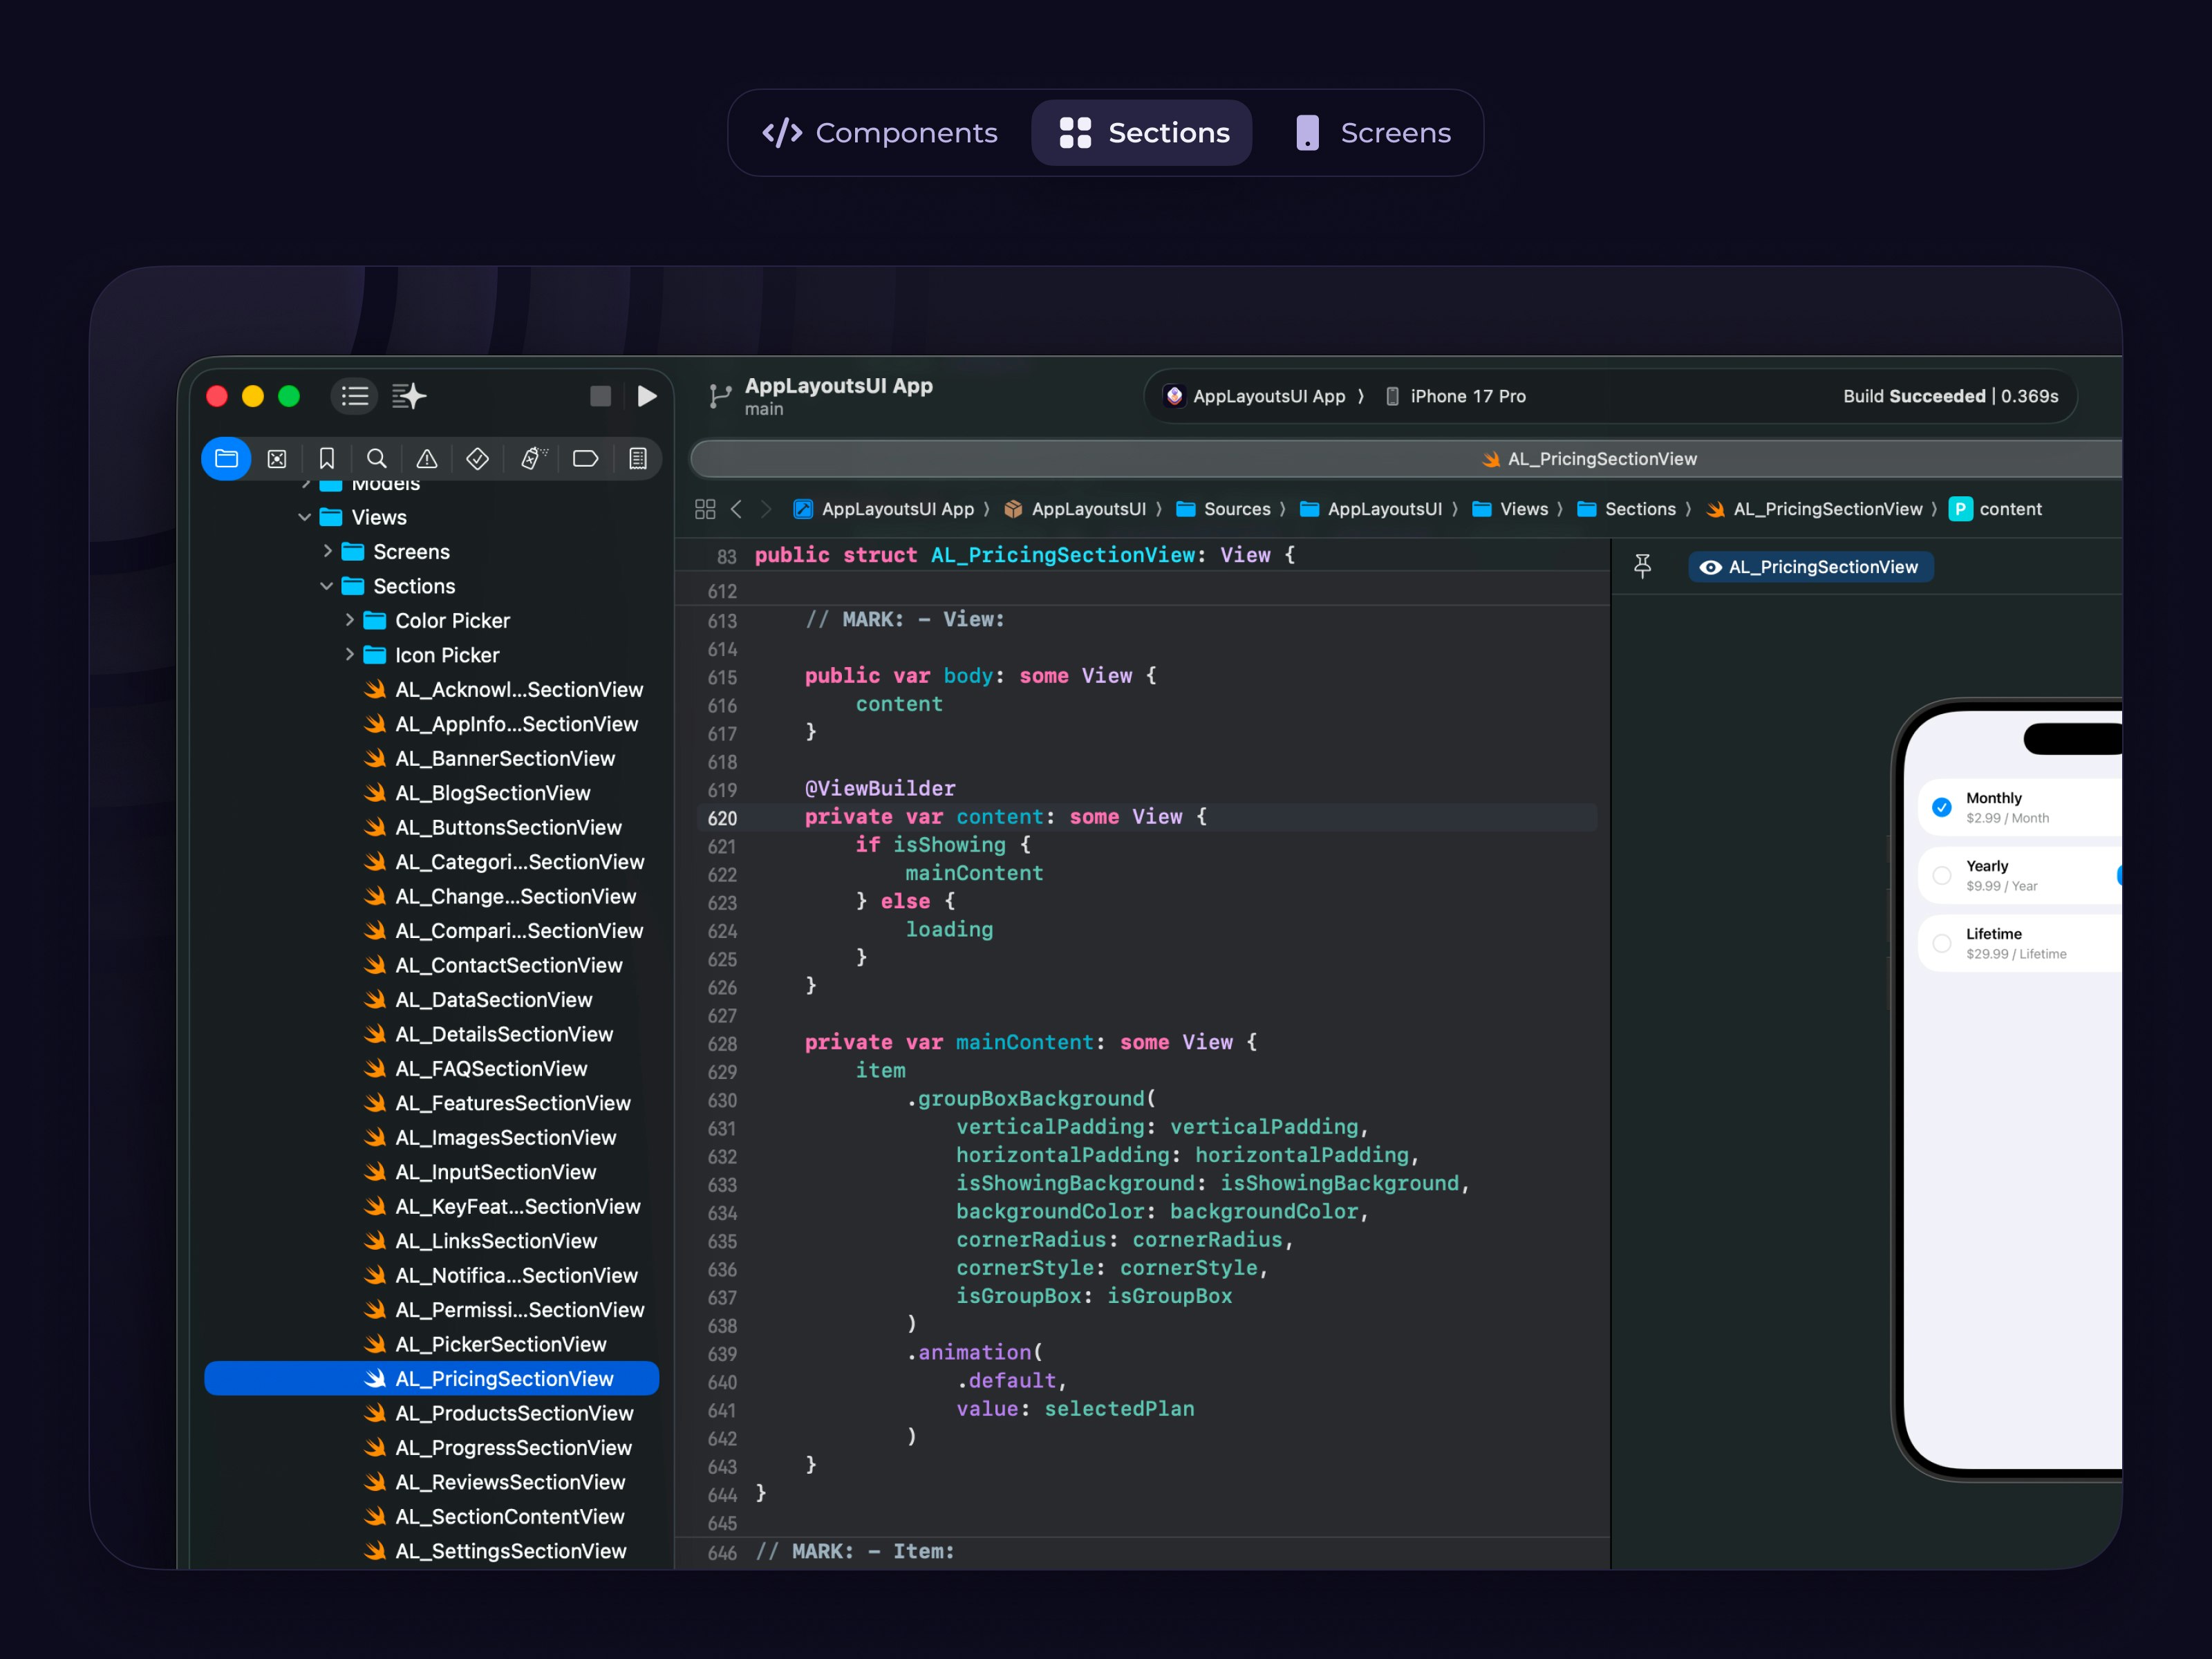Expand the Color Picker folder
This screenshot has width=2212, height=1659.
point(349,620)
